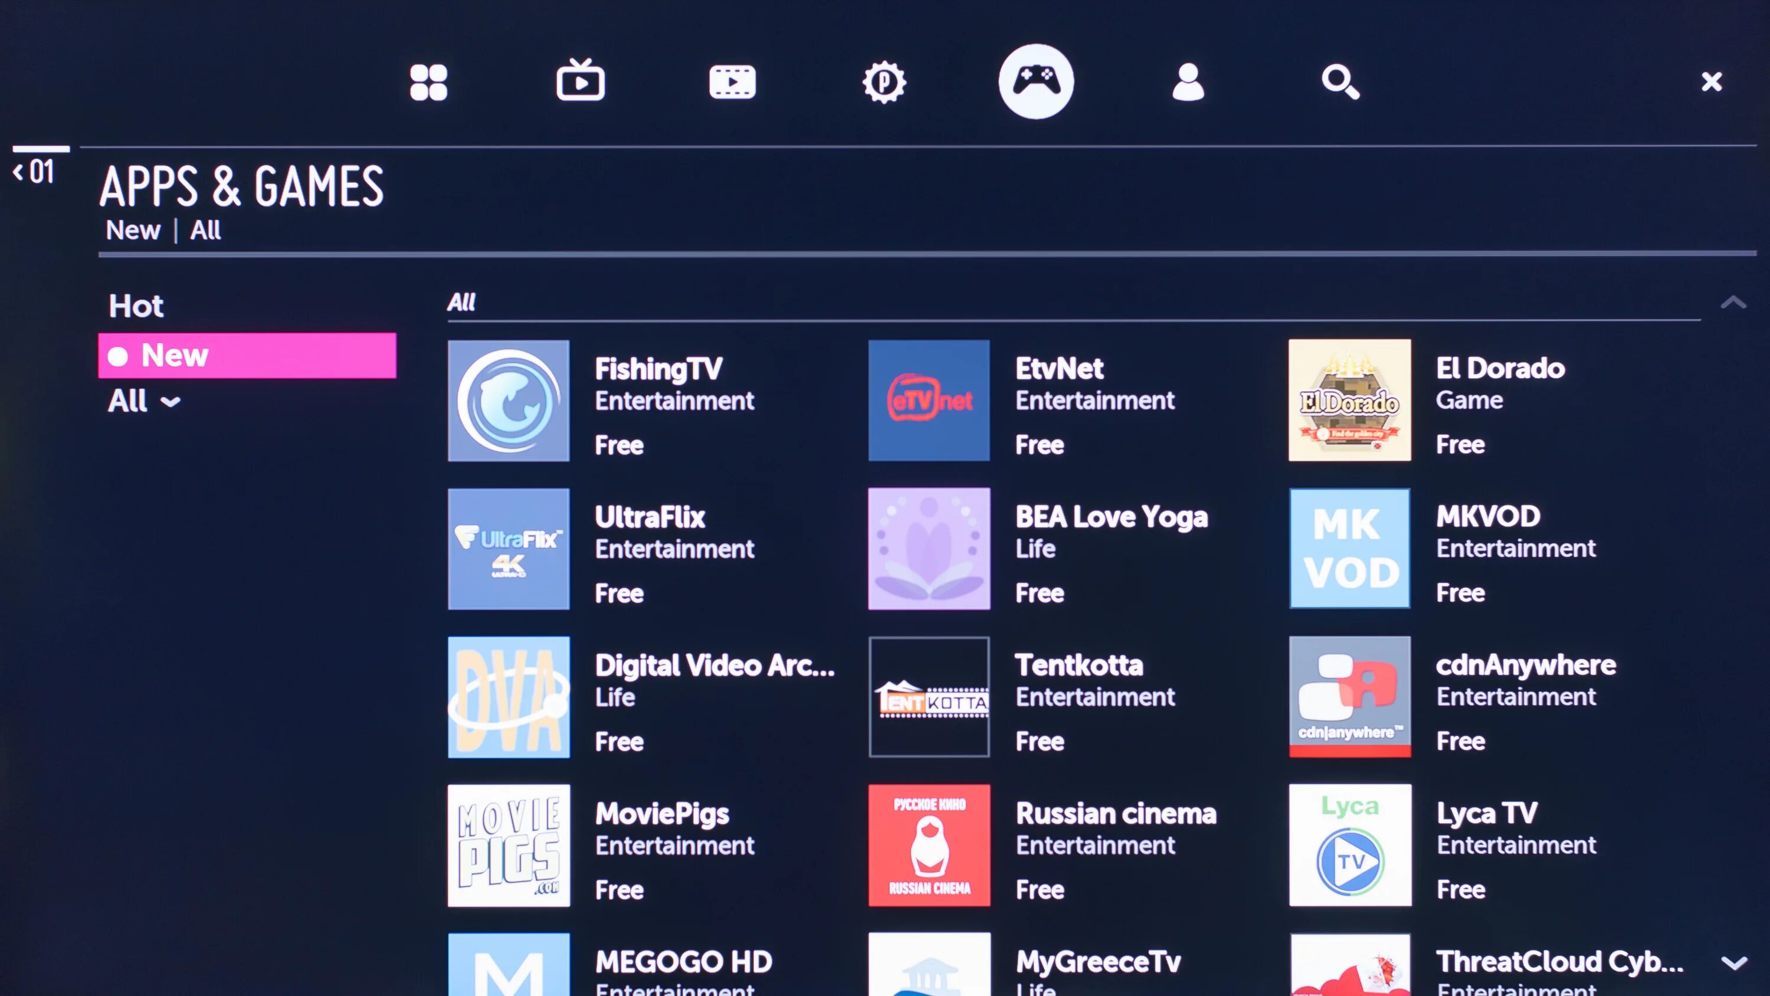The width and height of the screenshot is (1770, 996).
Task: Click the Game label under El Dorado
Action: (1470, 400)
